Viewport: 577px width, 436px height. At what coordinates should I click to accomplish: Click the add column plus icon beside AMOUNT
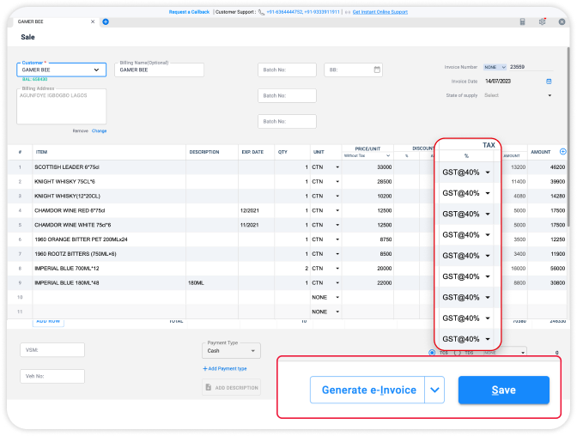[563, 152]
